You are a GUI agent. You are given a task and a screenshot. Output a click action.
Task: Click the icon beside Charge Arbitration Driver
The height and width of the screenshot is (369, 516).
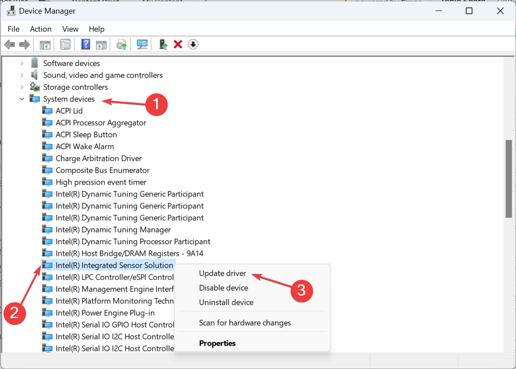tap(47, 158)
